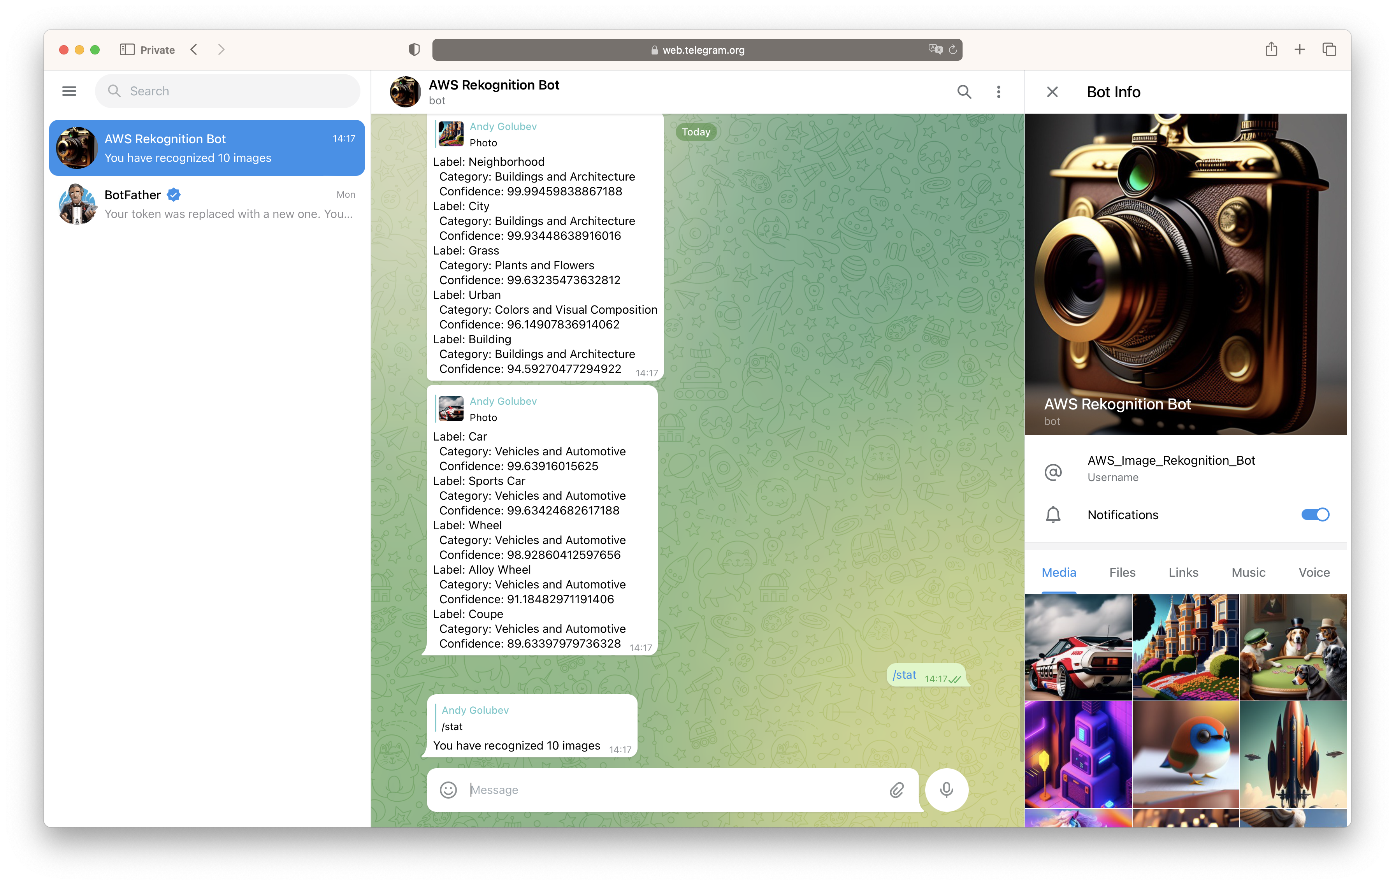Click 'You have recognized 10 images' message

click(516, 745)
